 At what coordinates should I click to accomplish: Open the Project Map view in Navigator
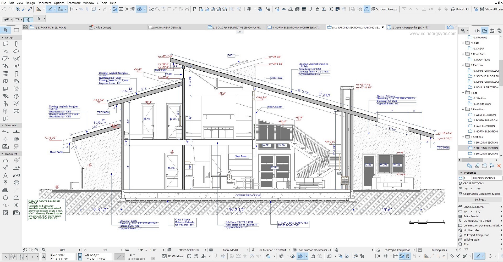[x=477, y=31]
